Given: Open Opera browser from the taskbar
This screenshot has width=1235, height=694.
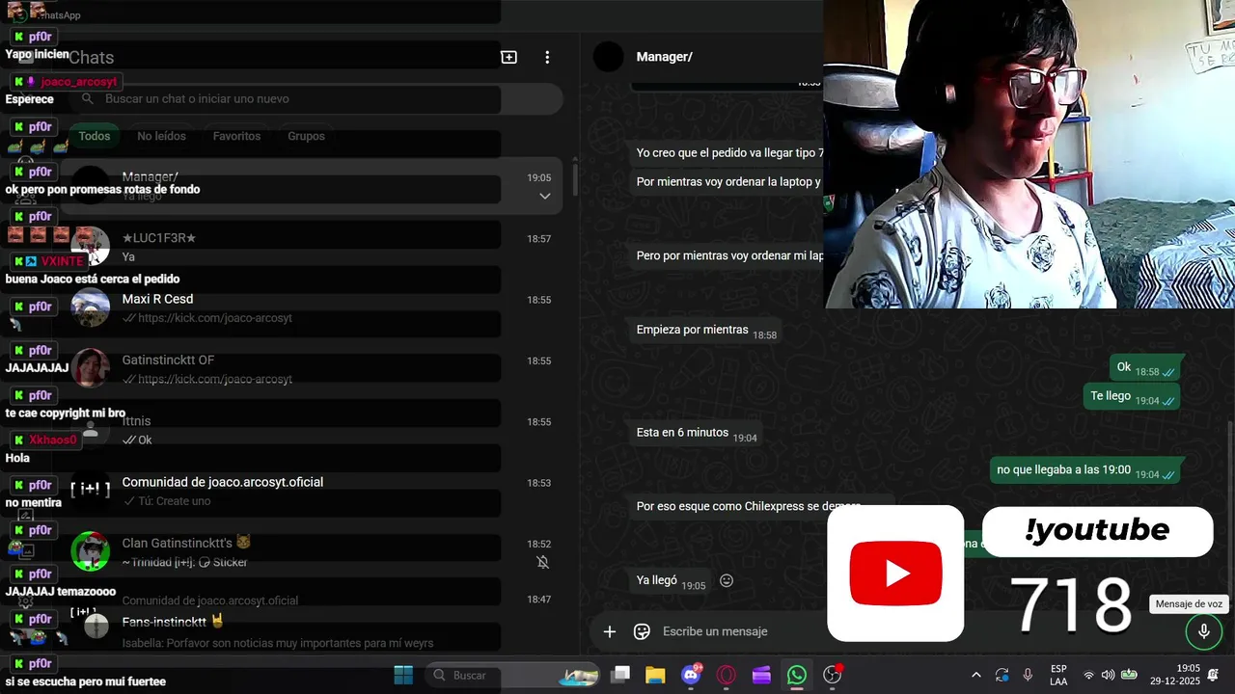Looking at the screenshot, I should point(727,675).
